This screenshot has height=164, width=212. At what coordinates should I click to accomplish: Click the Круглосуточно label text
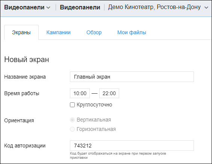click(x=94, y=105)
